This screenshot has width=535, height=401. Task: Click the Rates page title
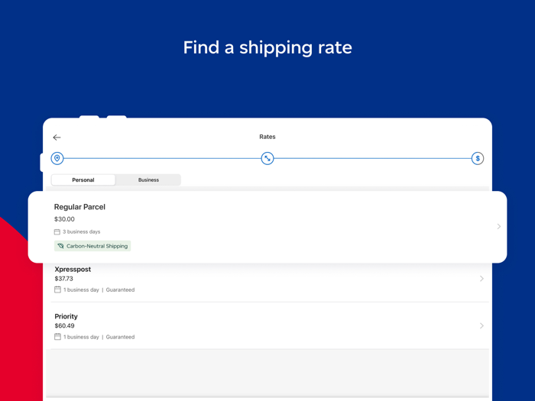[x=267, y=137]
